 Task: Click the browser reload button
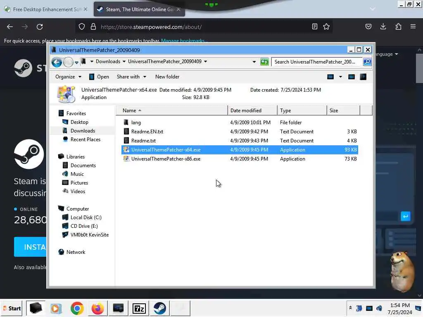(40, 27)
